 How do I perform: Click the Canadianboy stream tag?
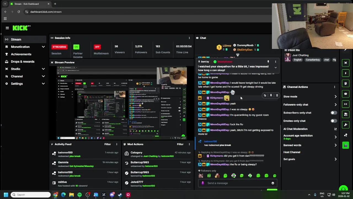coord(313,60)
